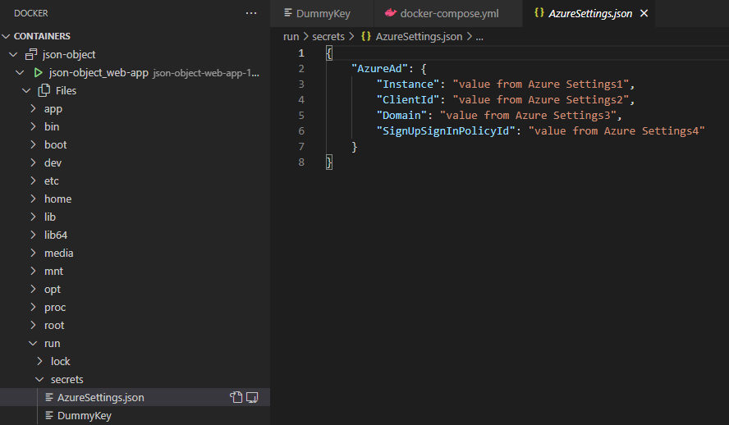Click the value "value from Azure Settings1"

(x=541, y=85)
